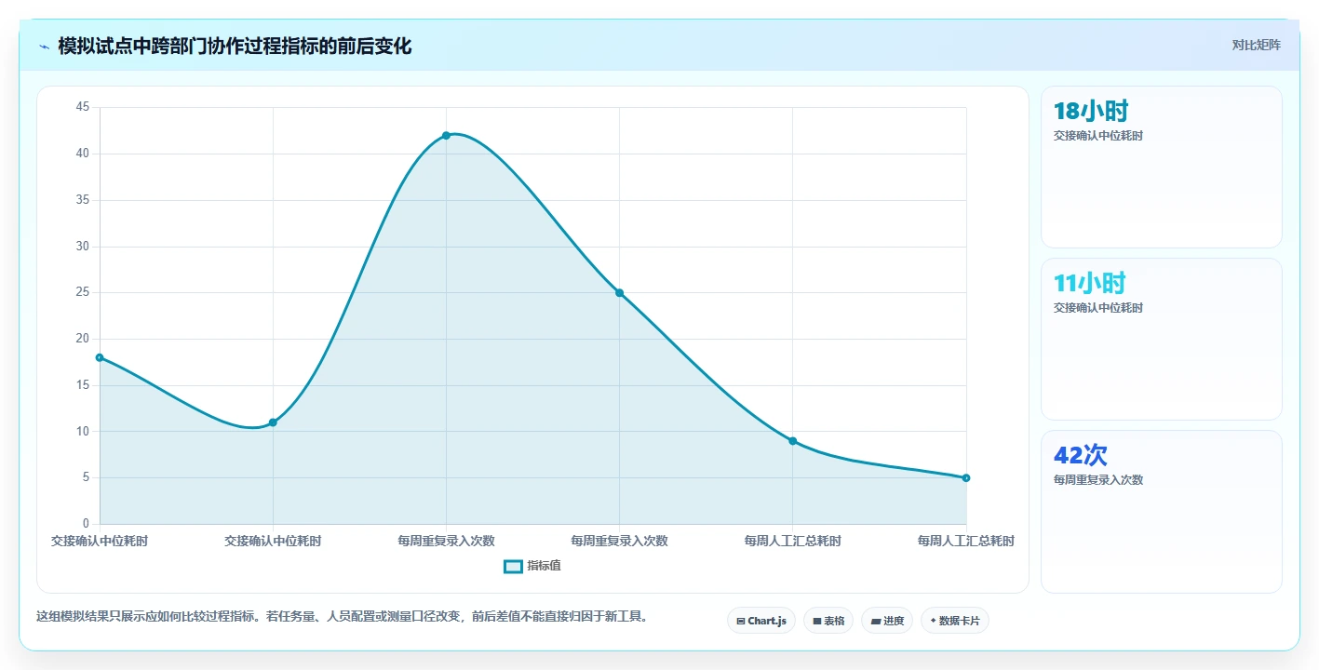This screenshot has width=1319, height=670.
Task: Click the header title 模拟试点中跨部门协作过程指标的前后变化
Action: point(235,46)
